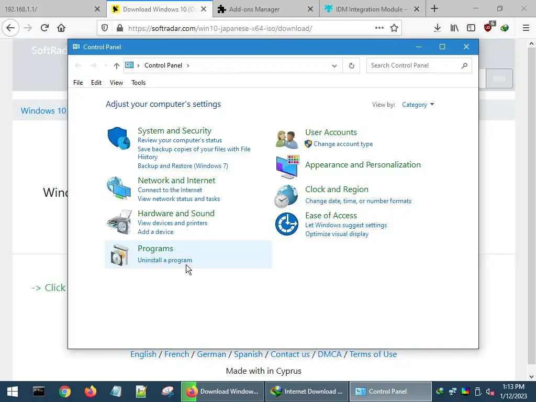The image size is (536, 402).
Task: Reload the Firefox page
Action: 44,28
